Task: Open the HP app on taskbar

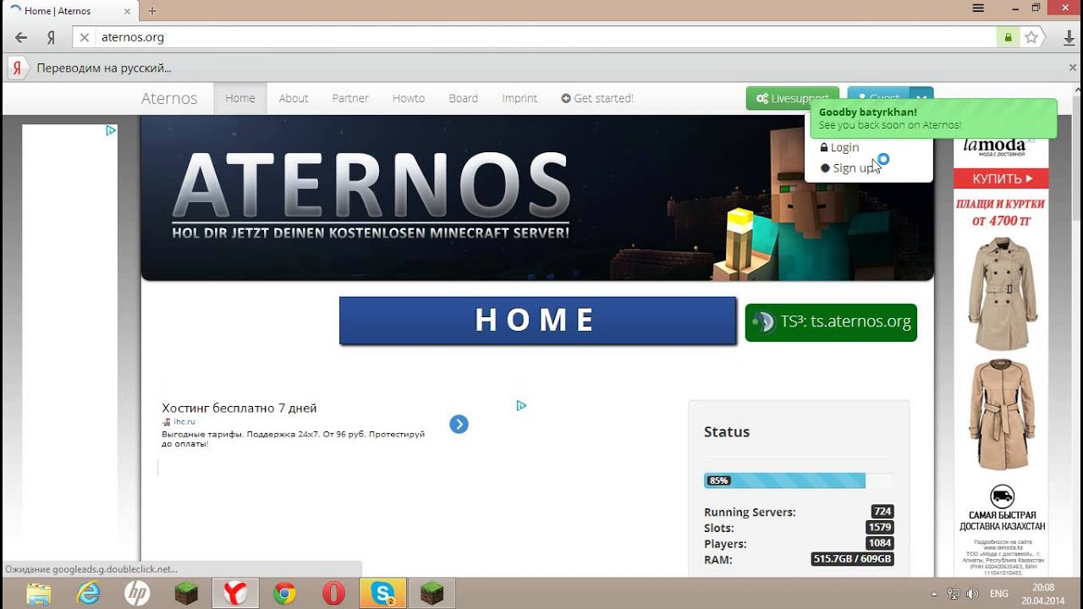Action: [x=137, y=594]
